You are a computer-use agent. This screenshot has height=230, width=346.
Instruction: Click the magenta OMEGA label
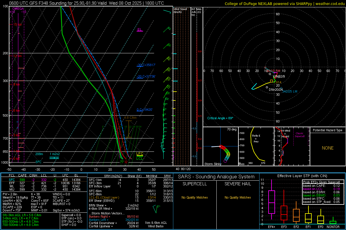[18, 9]
